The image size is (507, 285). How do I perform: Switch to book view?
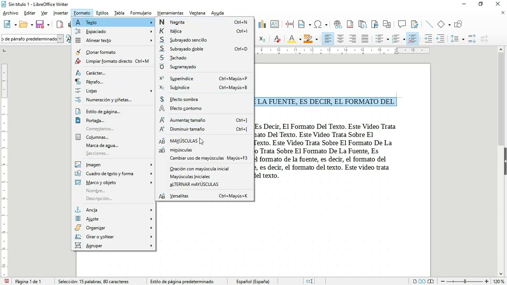tap(431, 281)
